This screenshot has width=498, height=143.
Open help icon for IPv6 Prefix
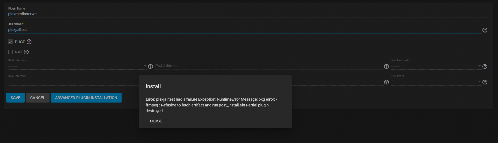pos(485,82)
